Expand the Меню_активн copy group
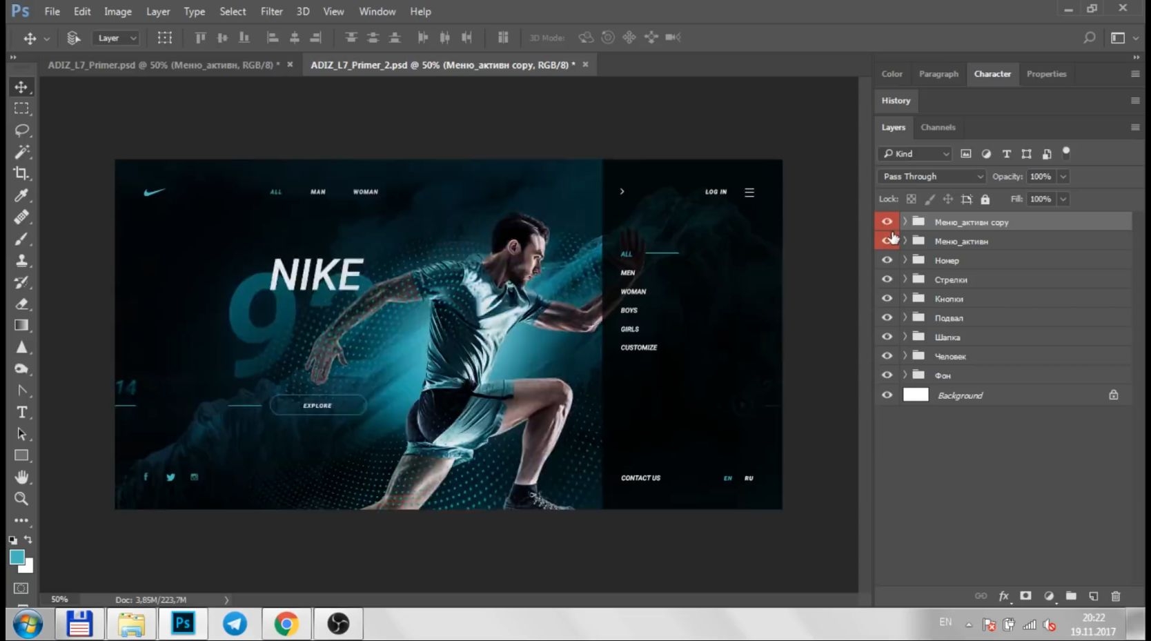The width and height of the screenshot is (1151, 641). tap(905, 221)
